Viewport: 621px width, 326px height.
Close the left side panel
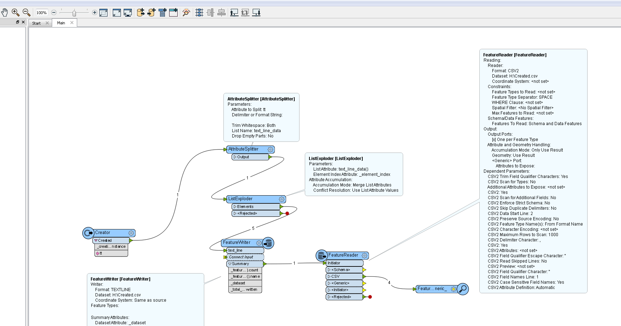[x=23, y=22]
